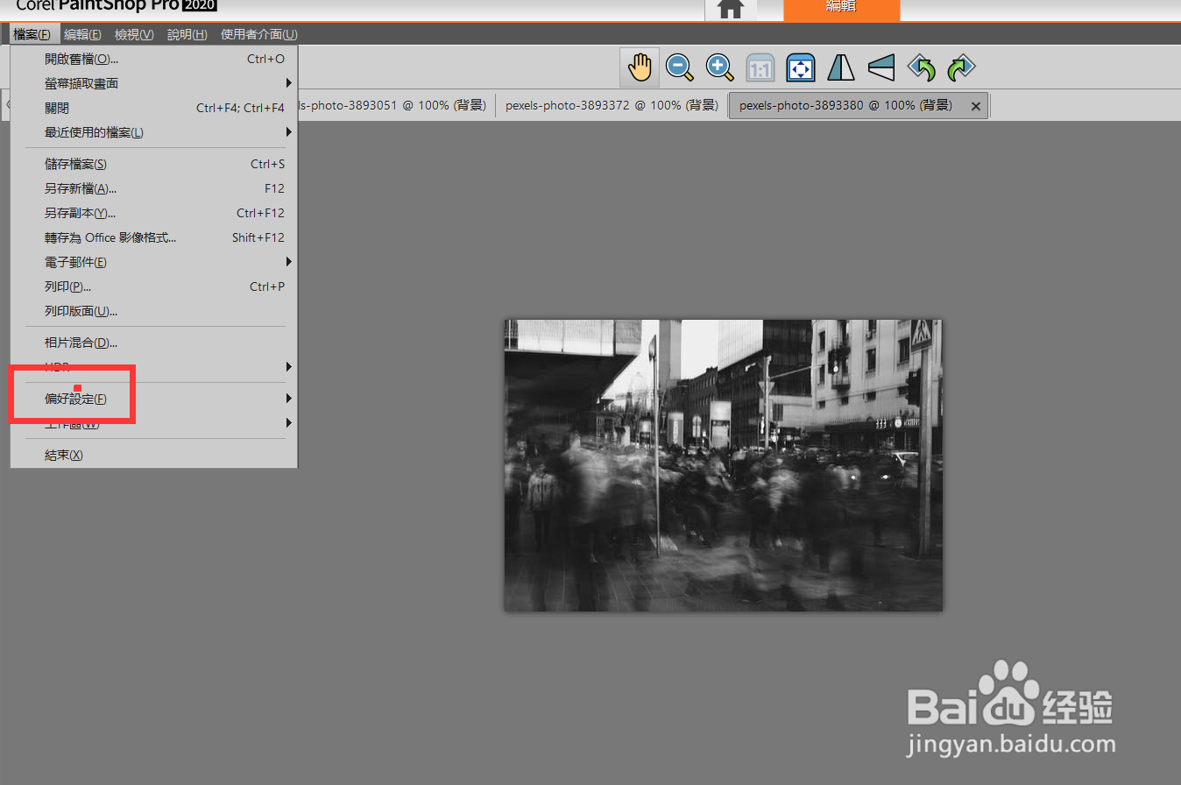Viewport: 1181px width, 785px height.
Task: Rotate the image right
Action: 962,67
